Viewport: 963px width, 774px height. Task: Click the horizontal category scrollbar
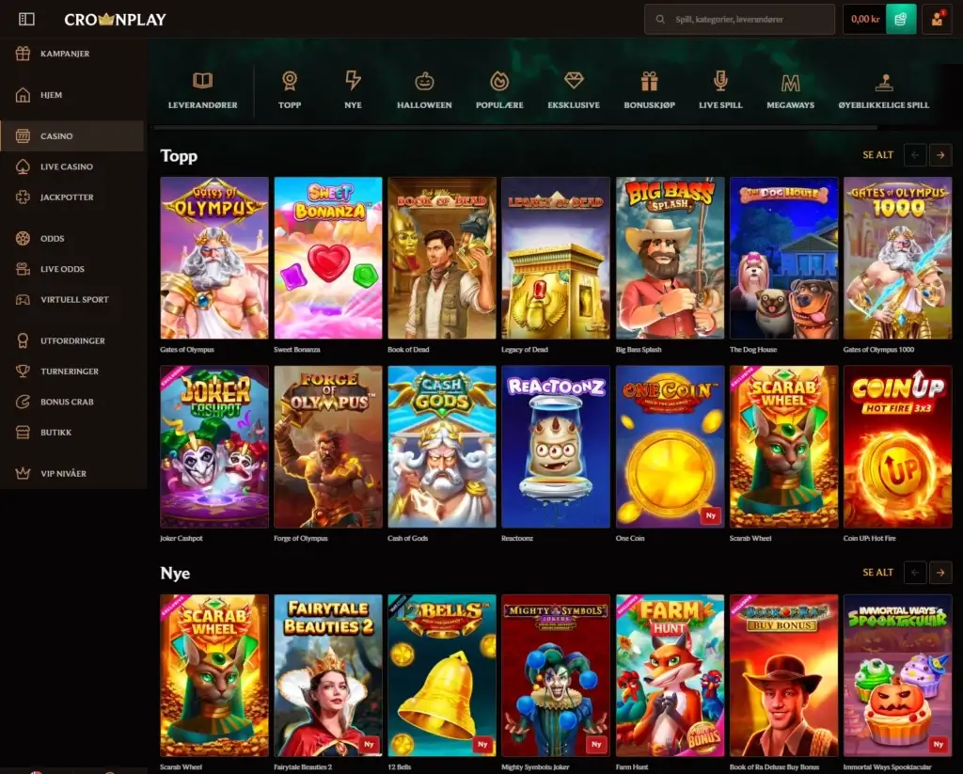point(515,127)
